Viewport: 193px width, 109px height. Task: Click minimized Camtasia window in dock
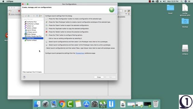[147, 104]
